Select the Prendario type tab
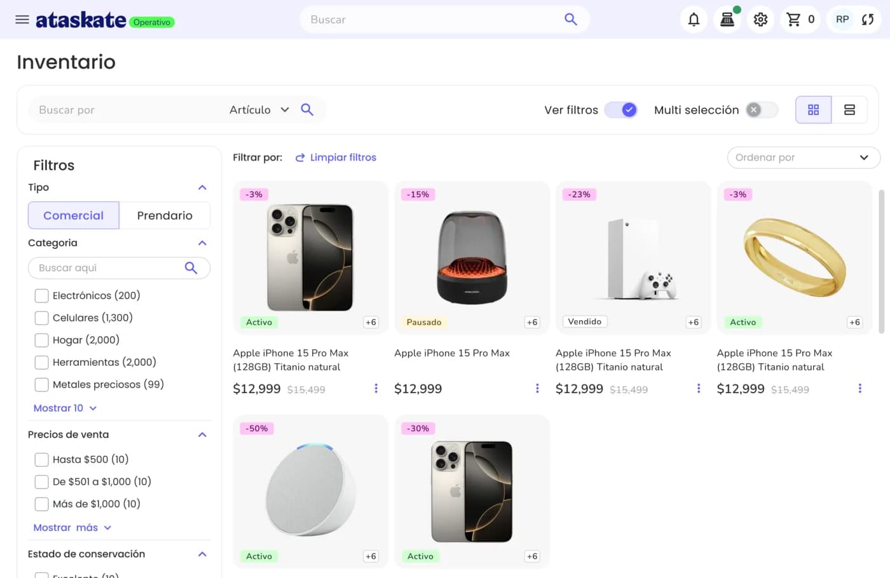The image size is (890, 578). 165,215
